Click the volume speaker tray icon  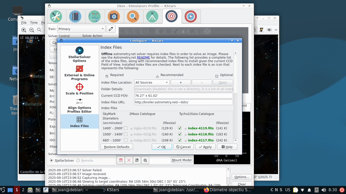tap(324, 190)
